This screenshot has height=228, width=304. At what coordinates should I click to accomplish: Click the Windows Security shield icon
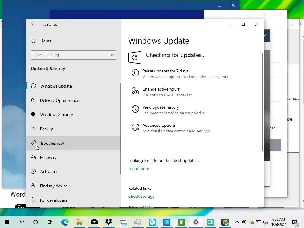(x=33, y=114)
